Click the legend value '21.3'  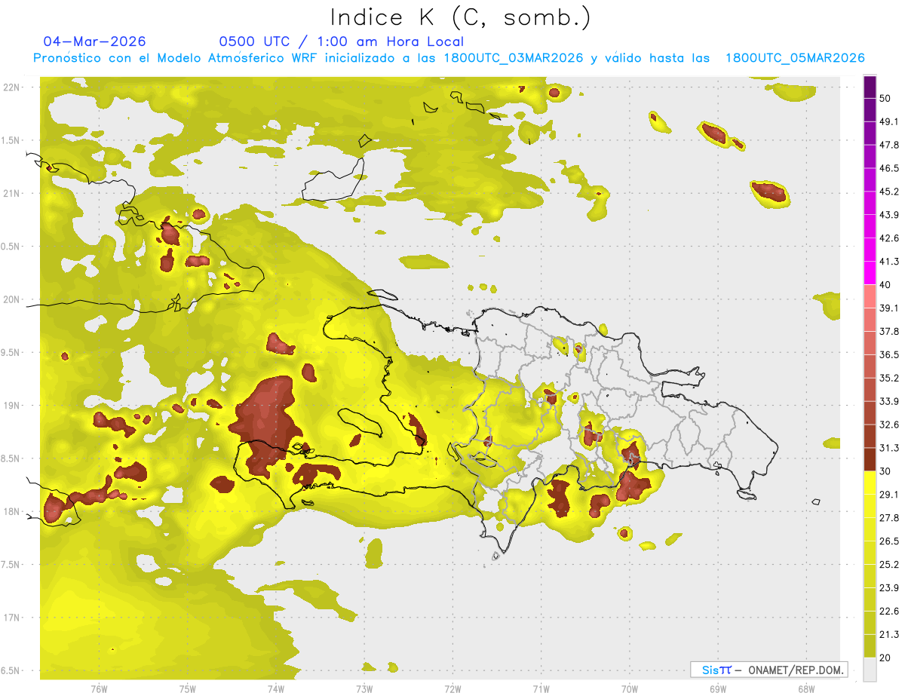(x=889, y=635)
